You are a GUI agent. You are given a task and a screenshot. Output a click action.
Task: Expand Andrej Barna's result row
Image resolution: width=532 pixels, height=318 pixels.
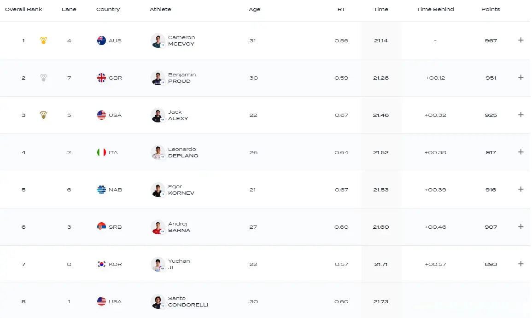[521, 226]
